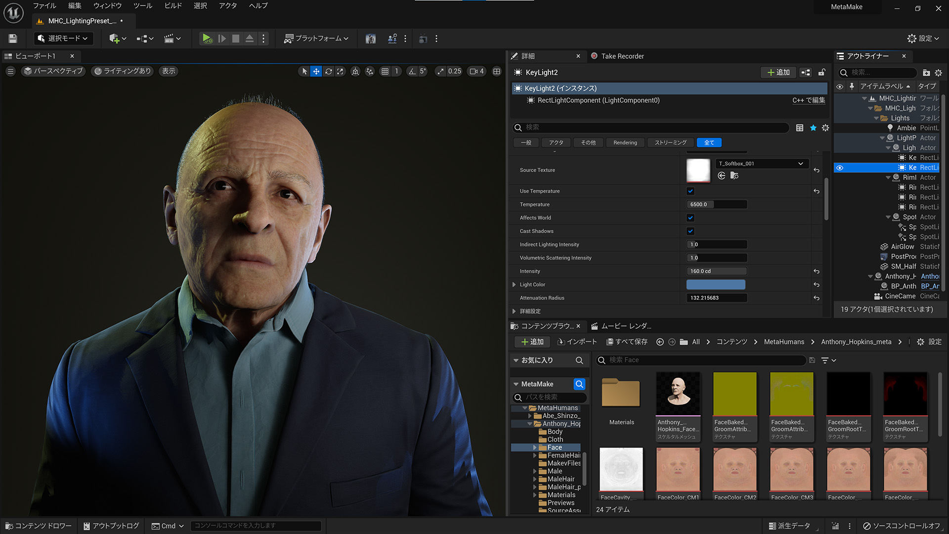Click use-selected-asset arrow under Source Texture

(722, 176)
